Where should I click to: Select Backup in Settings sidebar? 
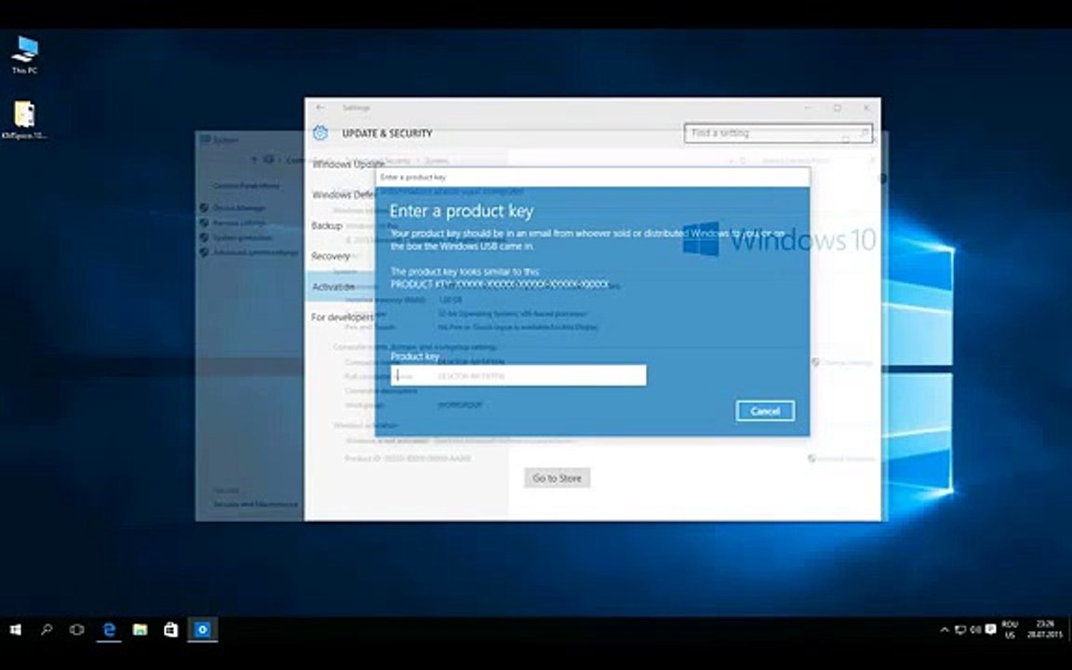point(327,225)
